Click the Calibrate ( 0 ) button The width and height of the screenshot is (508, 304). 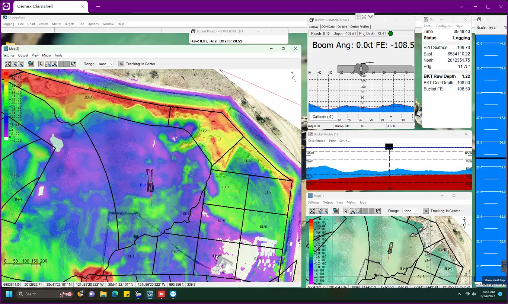322,117
